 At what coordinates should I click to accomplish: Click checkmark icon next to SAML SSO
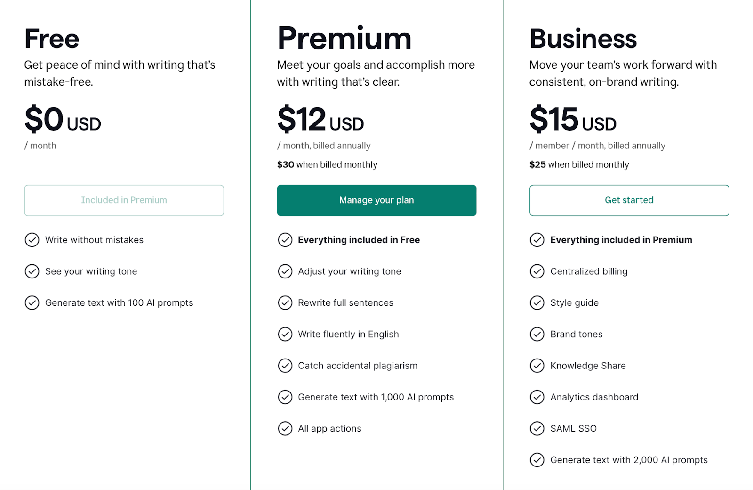click(x=537, y=428)
